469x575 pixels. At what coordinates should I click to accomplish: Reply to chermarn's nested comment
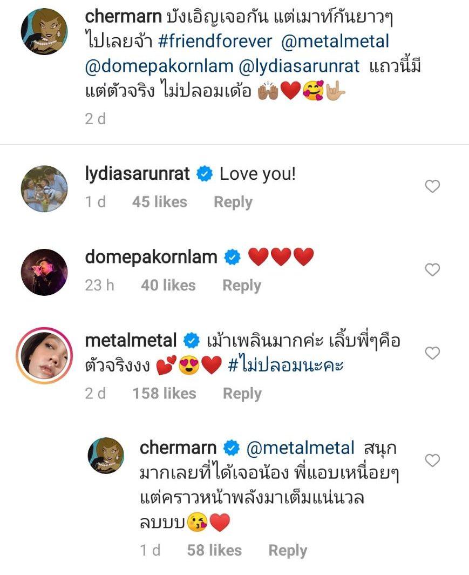288,550
